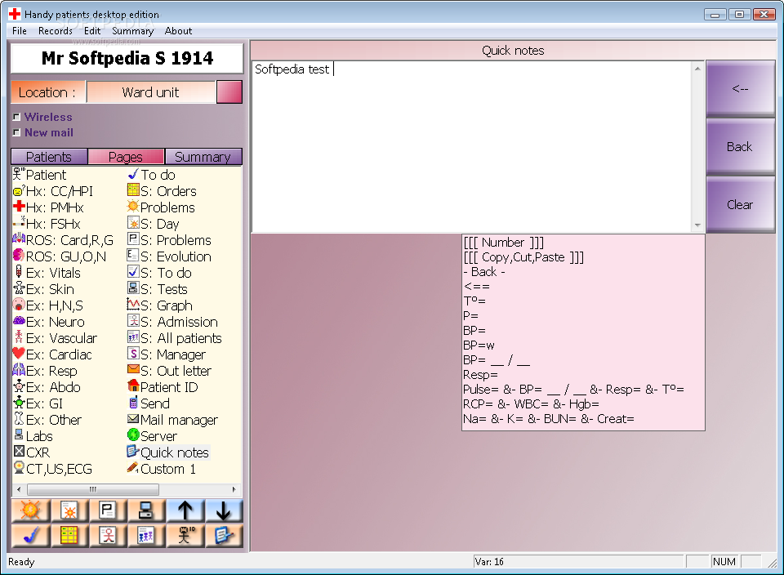Image resolution: width=784 pixels, height=575 pixels.
Task: Select the BP=w template line
Action: tap(479, 345)
